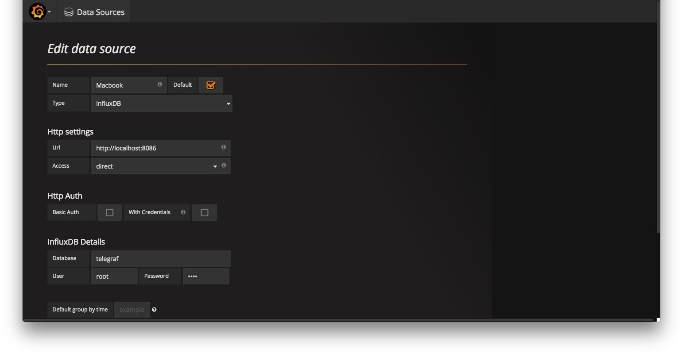Click the vertical scrollbar on right edge
Viewport: 685px width, 357px height.
[658, 117]
